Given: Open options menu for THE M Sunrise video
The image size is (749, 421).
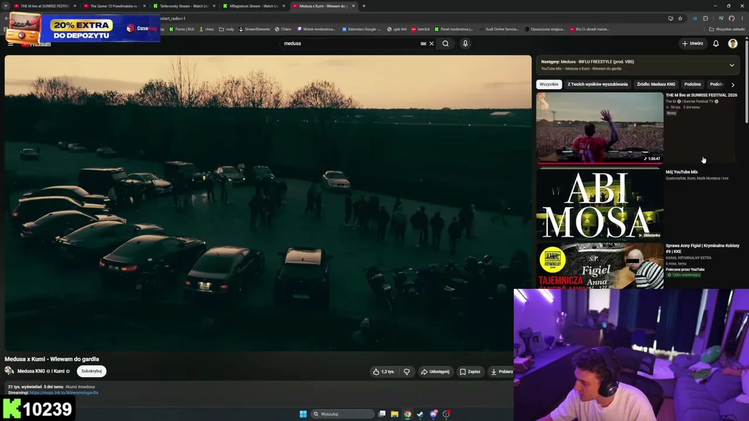Looking at the screenshot, I should [x=734, y=158].
